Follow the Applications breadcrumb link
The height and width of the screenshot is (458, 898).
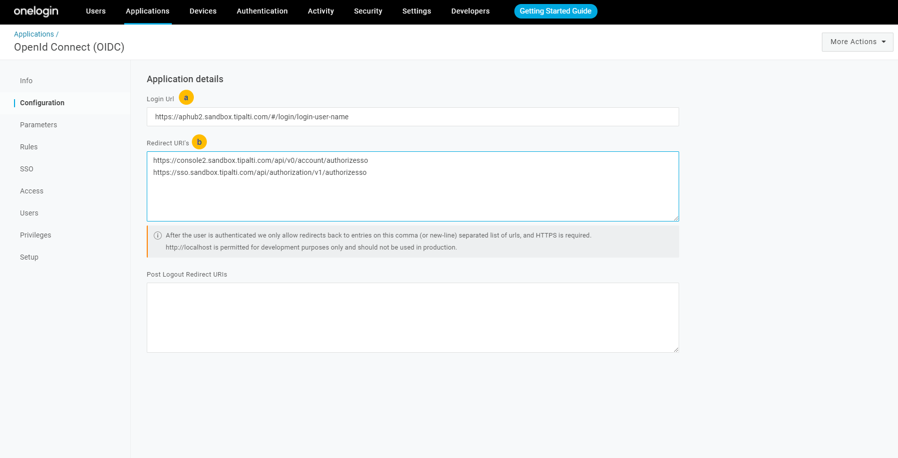coord(34,34)
